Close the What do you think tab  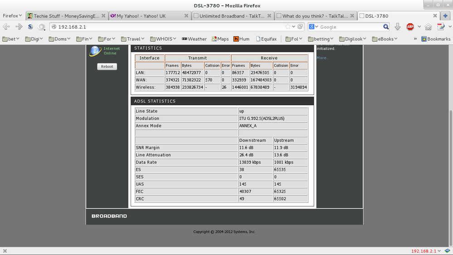(352, 16)
